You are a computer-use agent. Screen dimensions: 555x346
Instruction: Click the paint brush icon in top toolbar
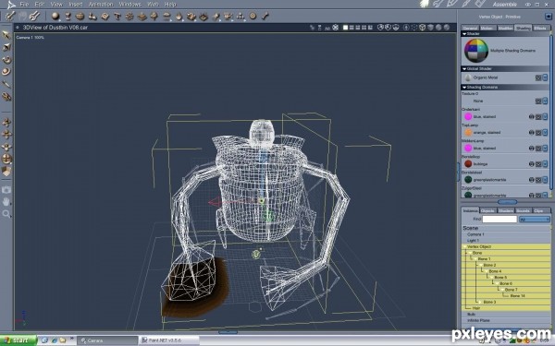click(x=10, y=16)
